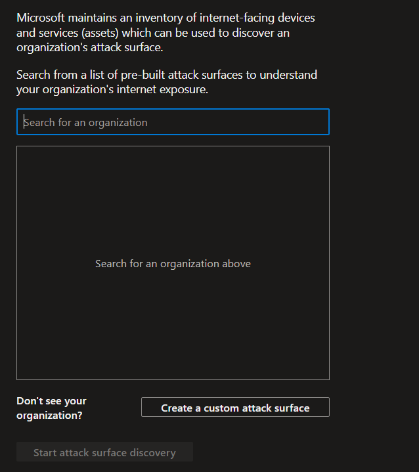The image size is (419, 472).
Task: Click the phrase 'internet-facing devices' in first paragraph
Action: coord(257,18)
